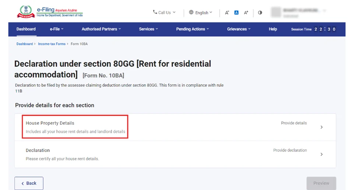Expand House Property Details via chevron arrow

(321, 127)
